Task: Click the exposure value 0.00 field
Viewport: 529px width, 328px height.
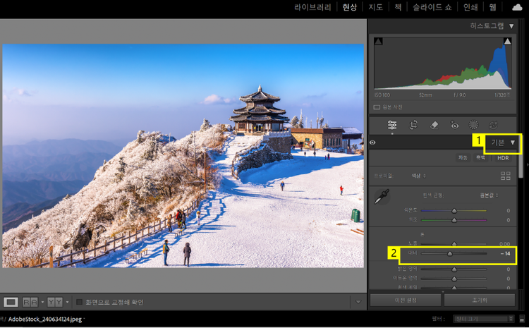Action: click(504, 243)
